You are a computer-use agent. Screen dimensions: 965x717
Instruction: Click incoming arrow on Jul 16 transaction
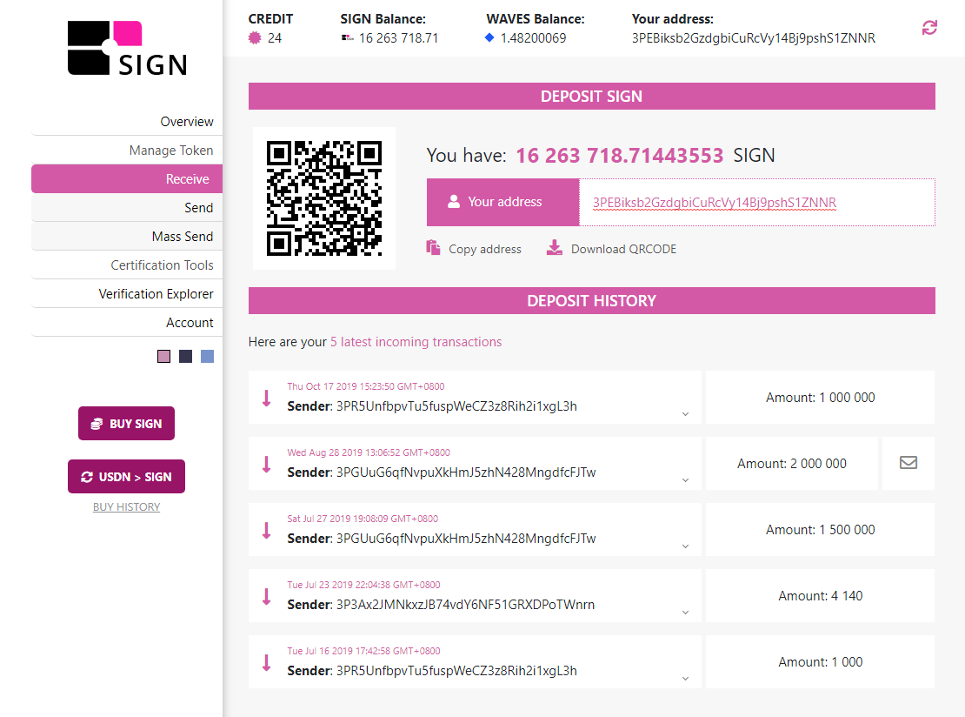pyautogui.click(x=267, y=662)
